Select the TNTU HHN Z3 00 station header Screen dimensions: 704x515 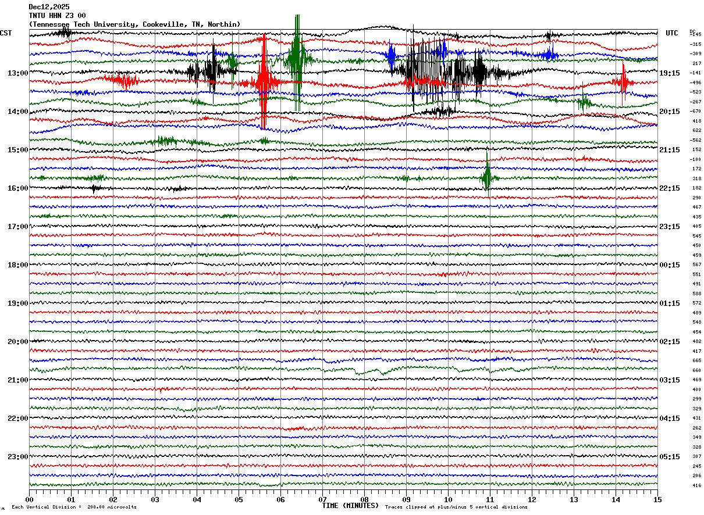[x=57, y=16]
